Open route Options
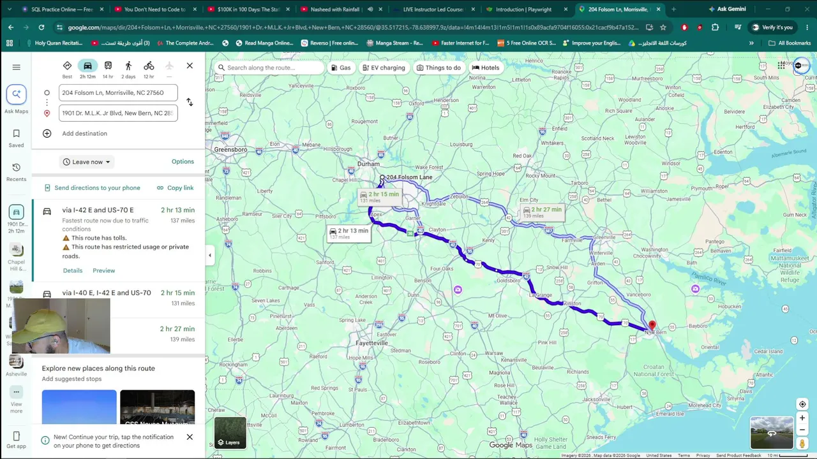This screenshot has height=459, width=817. pos(183,162)
